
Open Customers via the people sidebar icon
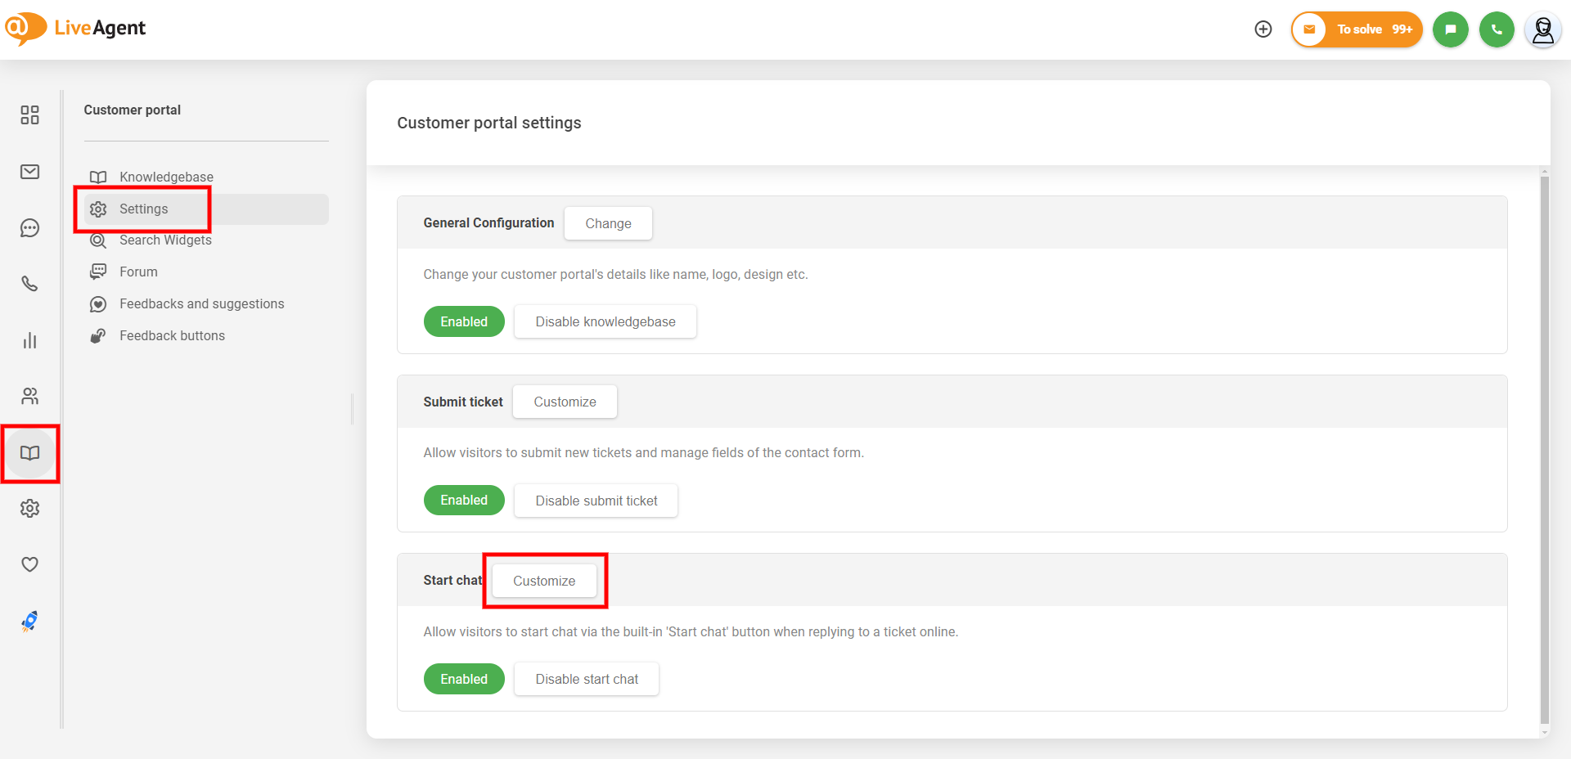pos(30,397)
